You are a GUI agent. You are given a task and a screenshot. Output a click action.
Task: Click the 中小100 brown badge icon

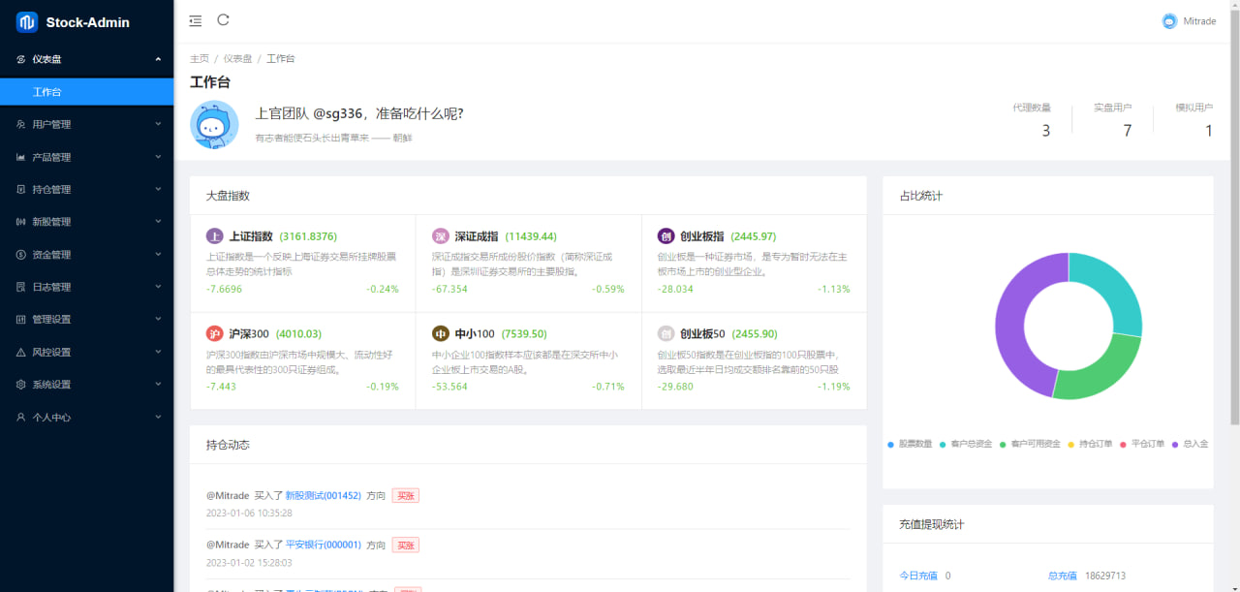click(440, 334)
